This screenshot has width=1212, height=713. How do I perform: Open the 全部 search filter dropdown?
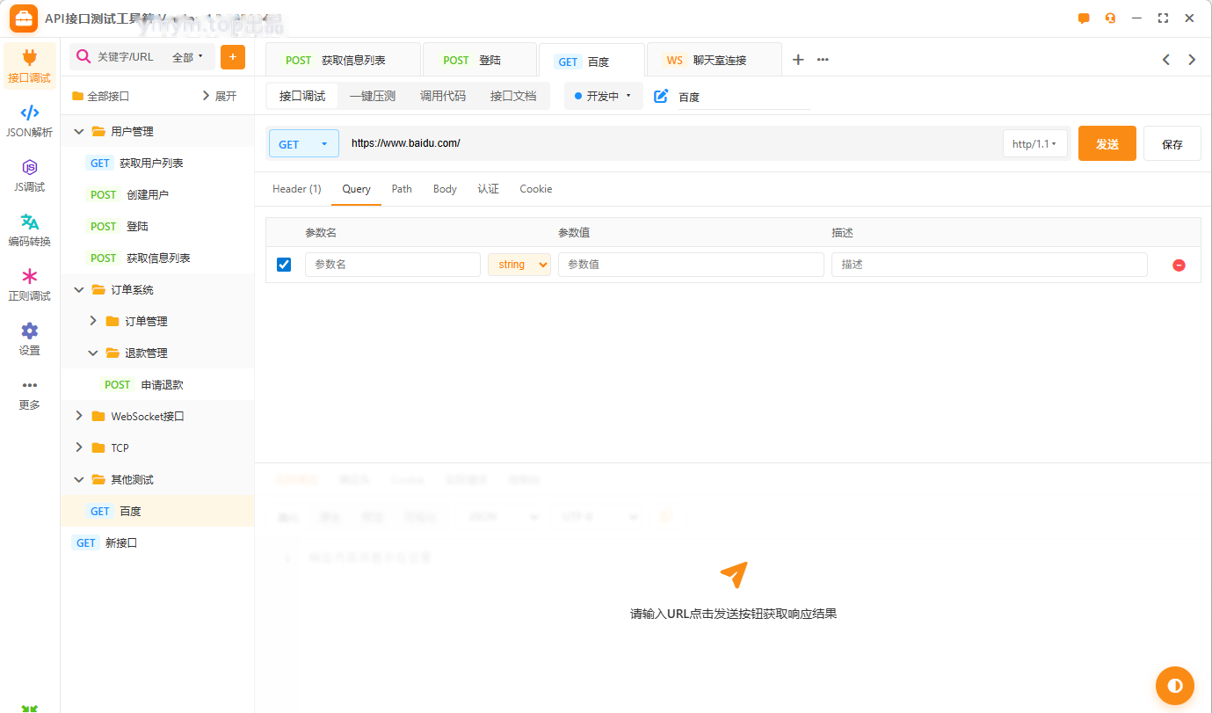[188, 57]
